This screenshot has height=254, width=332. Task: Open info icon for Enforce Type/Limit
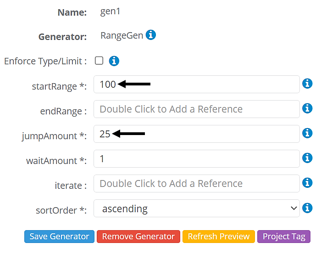pyautogui.click(x=114, y=61)
